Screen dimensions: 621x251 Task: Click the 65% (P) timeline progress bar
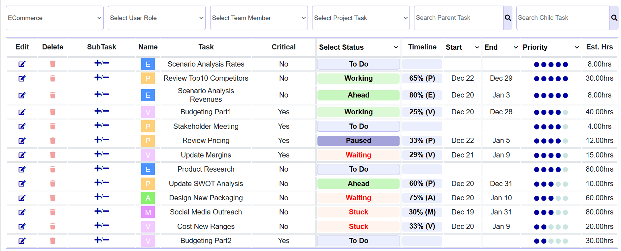[x=422, y=78]
